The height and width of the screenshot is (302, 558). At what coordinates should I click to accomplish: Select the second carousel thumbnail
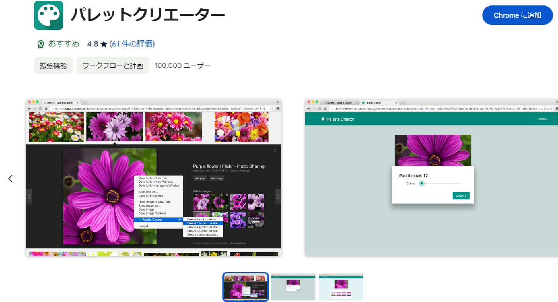point(293,287)
